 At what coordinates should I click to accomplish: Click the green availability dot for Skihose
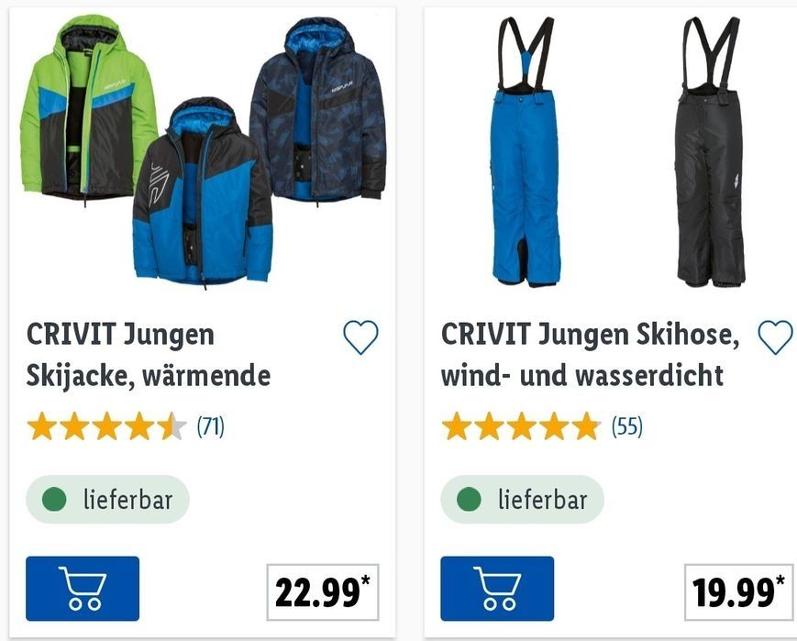click(469, 499)
